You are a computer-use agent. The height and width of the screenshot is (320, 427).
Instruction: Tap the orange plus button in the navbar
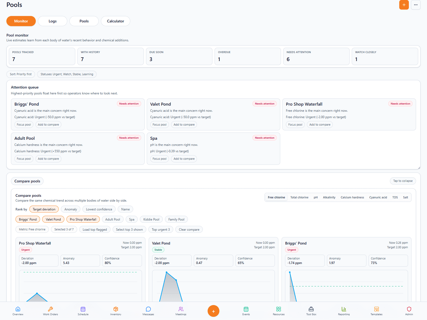(213, 311)
